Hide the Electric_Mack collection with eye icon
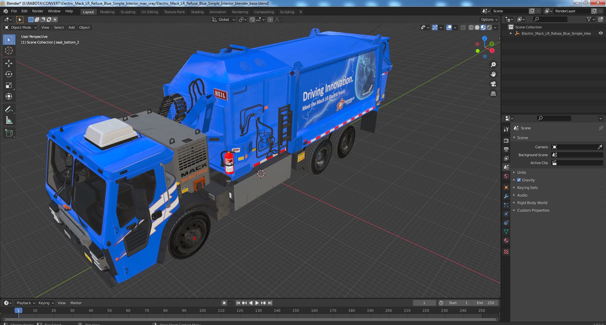 coord(601,33)
